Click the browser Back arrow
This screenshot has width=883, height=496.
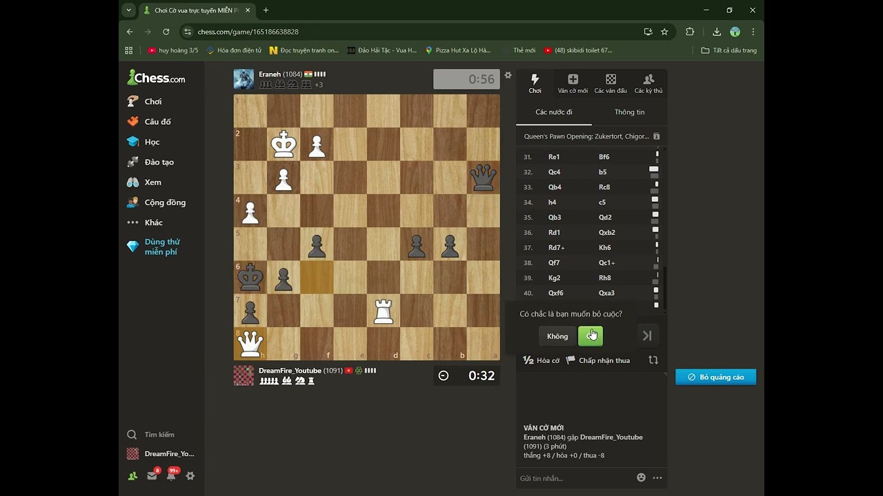[130, 32]
